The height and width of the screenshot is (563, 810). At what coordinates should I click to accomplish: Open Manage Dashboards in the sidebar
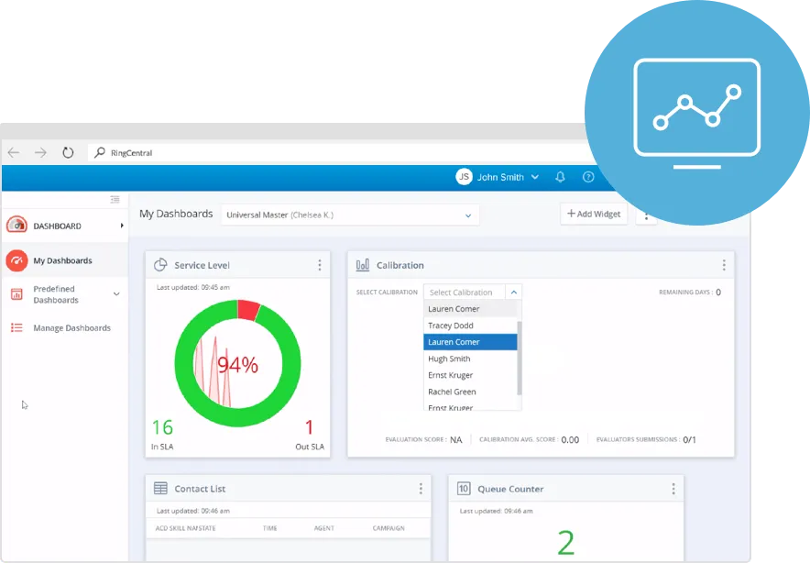(71, 327)
